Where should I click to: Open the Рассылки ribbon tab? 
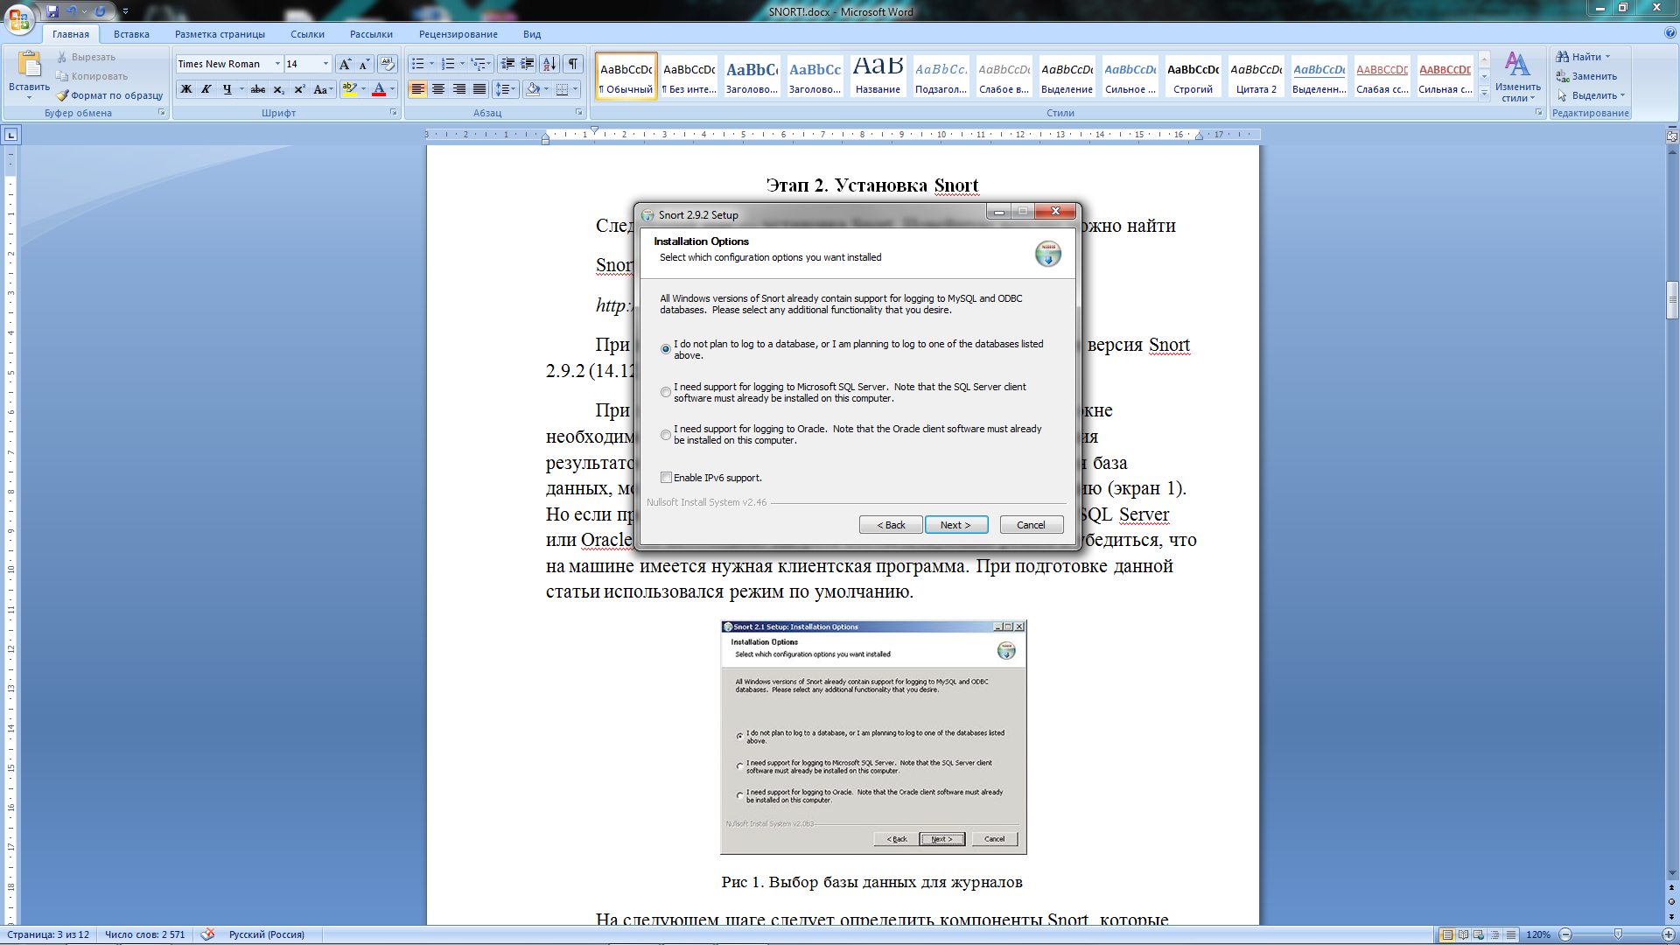[x=371, y=34]
